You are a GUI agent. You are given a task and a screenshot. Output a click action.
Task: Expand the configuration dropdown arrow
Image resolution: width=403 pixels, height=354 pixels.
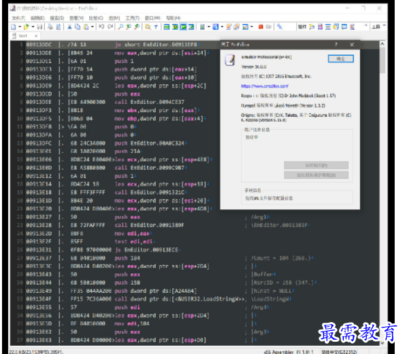click(209, 26)
